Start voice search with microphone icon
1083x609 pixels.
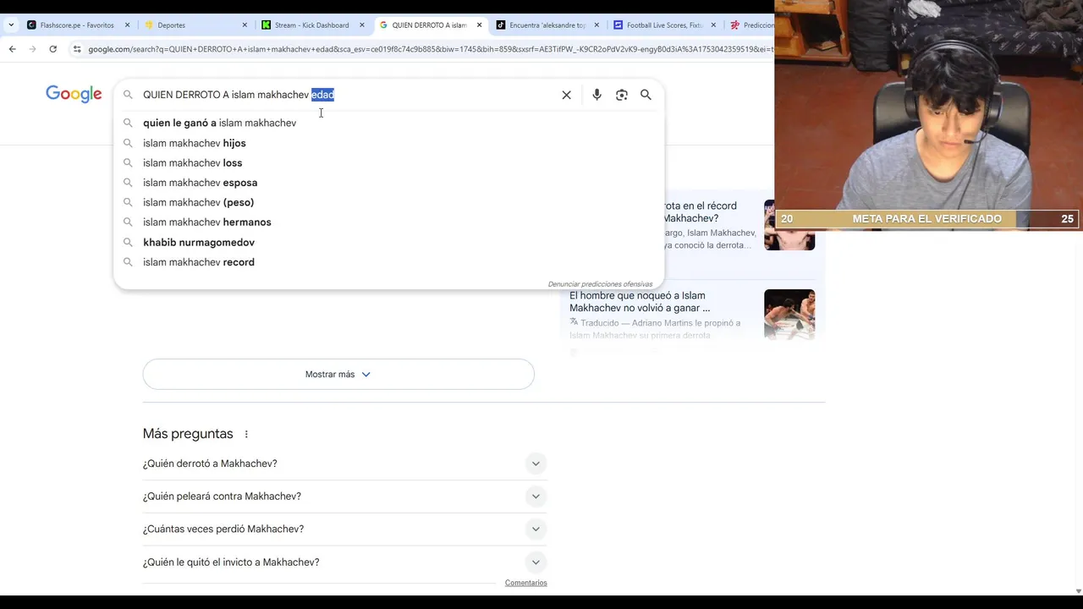tap(596, 95)
